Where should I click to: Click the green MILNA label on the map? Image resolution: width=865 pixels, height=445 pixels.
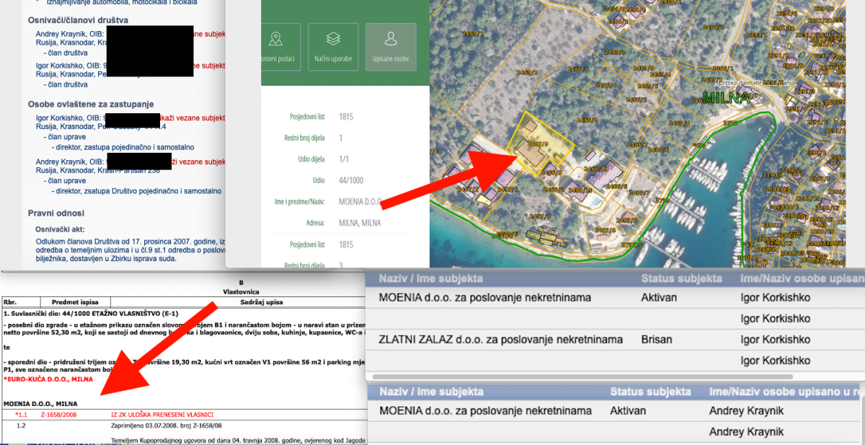[x=725, y=99]
